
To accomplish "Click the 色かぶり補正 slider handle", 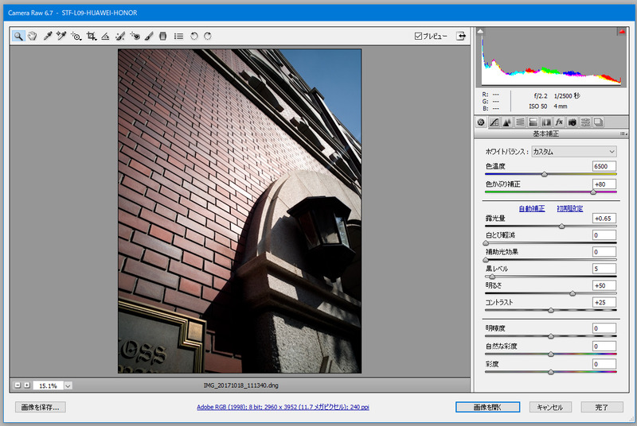I will coord(593,192).
